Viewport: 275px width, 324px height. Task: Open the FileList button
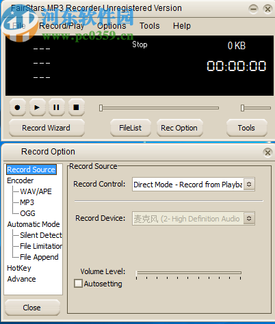[131, 128]
